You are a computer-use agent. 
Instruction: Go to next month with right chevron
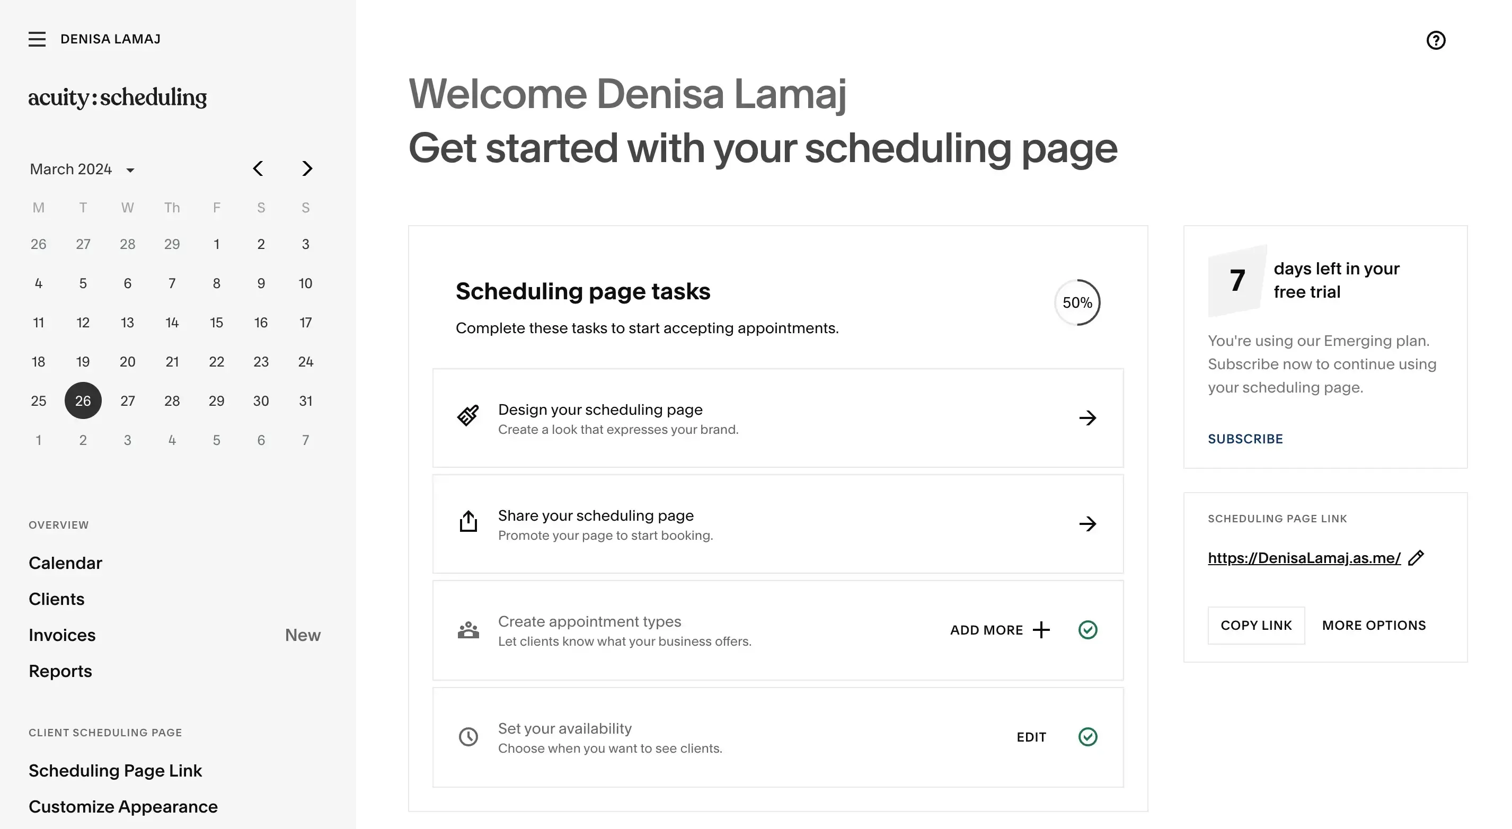click(x=306, y=168)
